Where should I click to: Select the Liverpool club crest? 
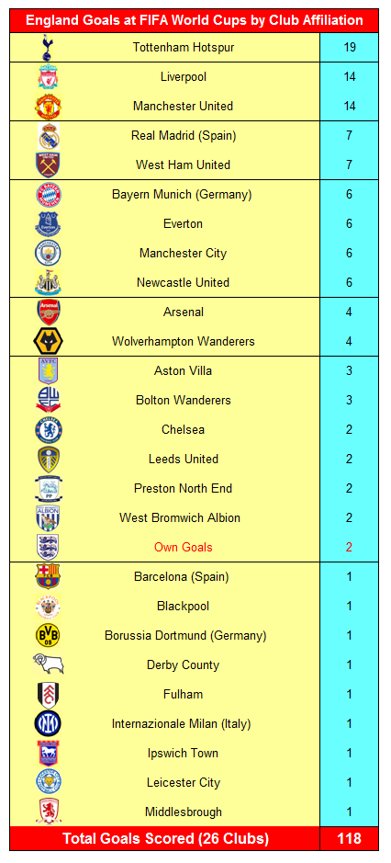[48, 76]
